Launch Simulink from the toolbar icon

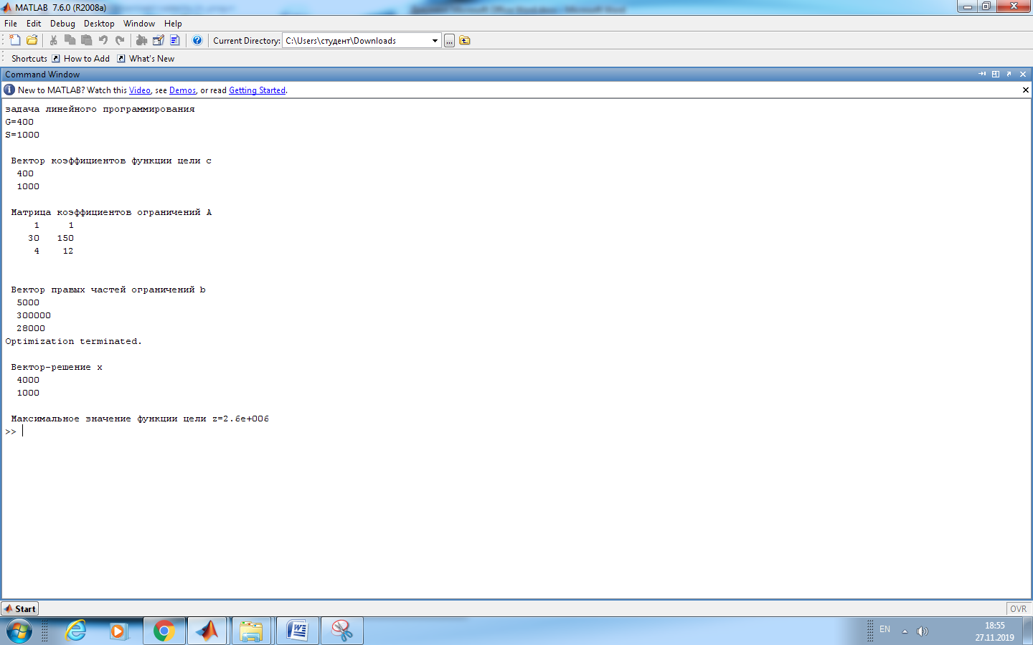(x=141, y=40)
